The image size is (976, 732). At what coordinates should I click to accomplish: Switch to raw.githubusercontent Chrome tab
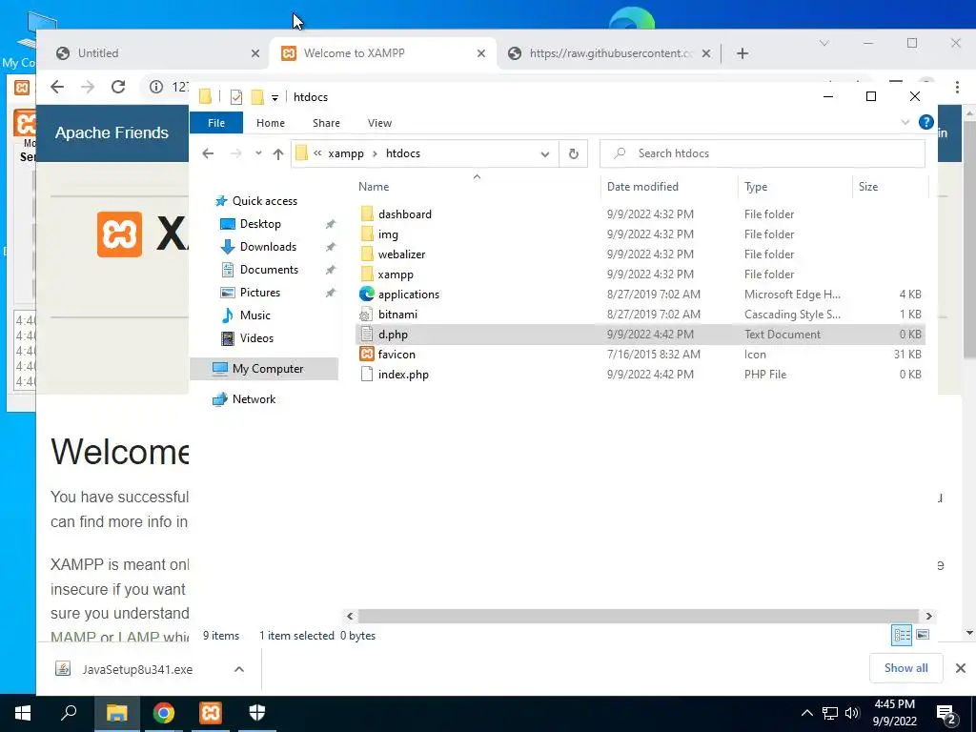pos(610,53)
